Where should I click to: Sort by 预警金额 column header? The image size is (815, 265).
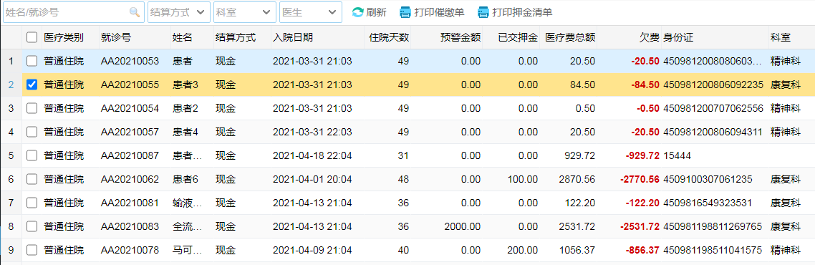[460, 37]
